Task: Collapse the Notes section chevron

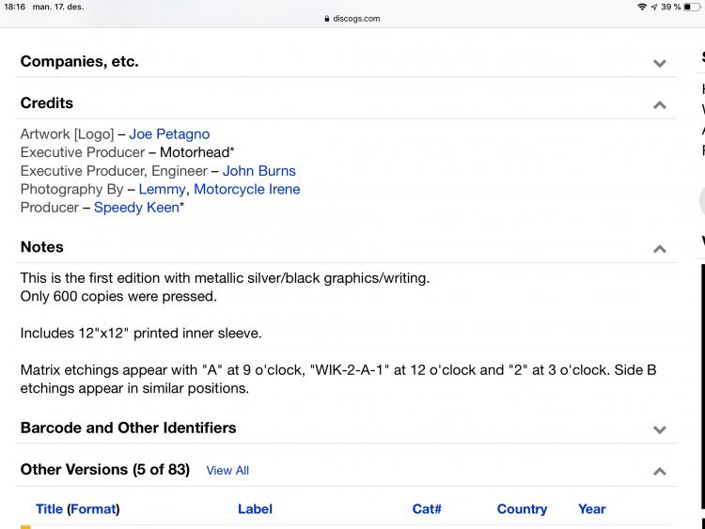Action: tap(659, 248)
